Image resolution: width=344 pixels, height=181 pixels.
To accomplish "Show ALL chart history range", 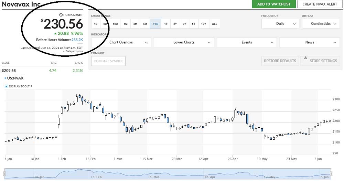I will 215,24.
